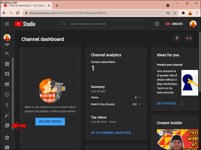This screenshot has width=201, height=150.
Task: Click the tab search dropdown circle
Action: point(168,5)
